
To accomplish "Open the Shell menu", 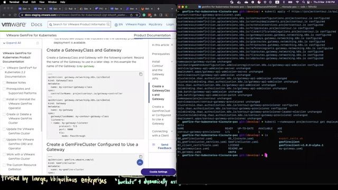I will (25, 2).
